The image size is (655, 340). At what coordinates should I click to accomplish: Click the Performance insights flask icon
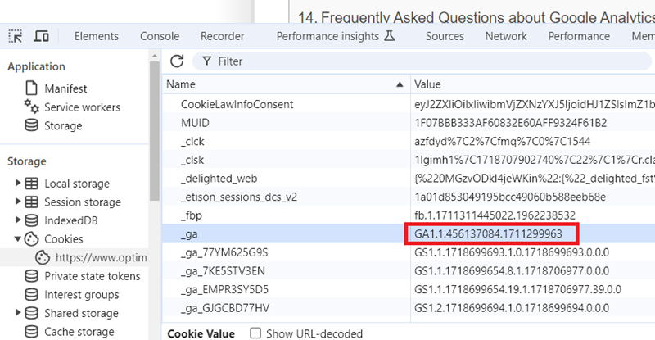tap(390, 36)
